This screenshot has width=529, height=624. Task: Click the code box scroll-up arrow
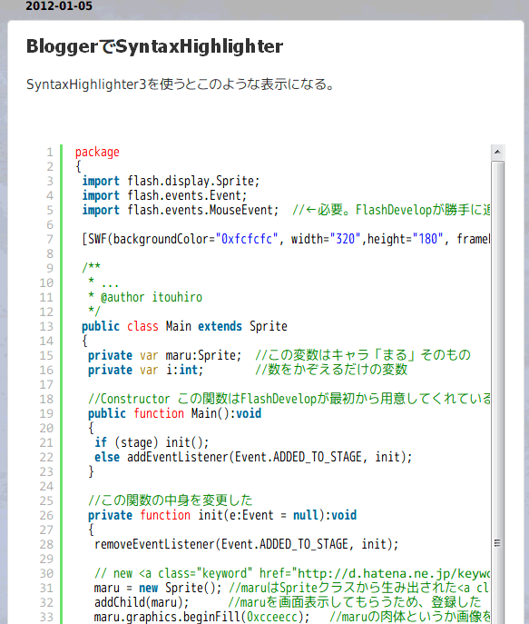(497, 152)
